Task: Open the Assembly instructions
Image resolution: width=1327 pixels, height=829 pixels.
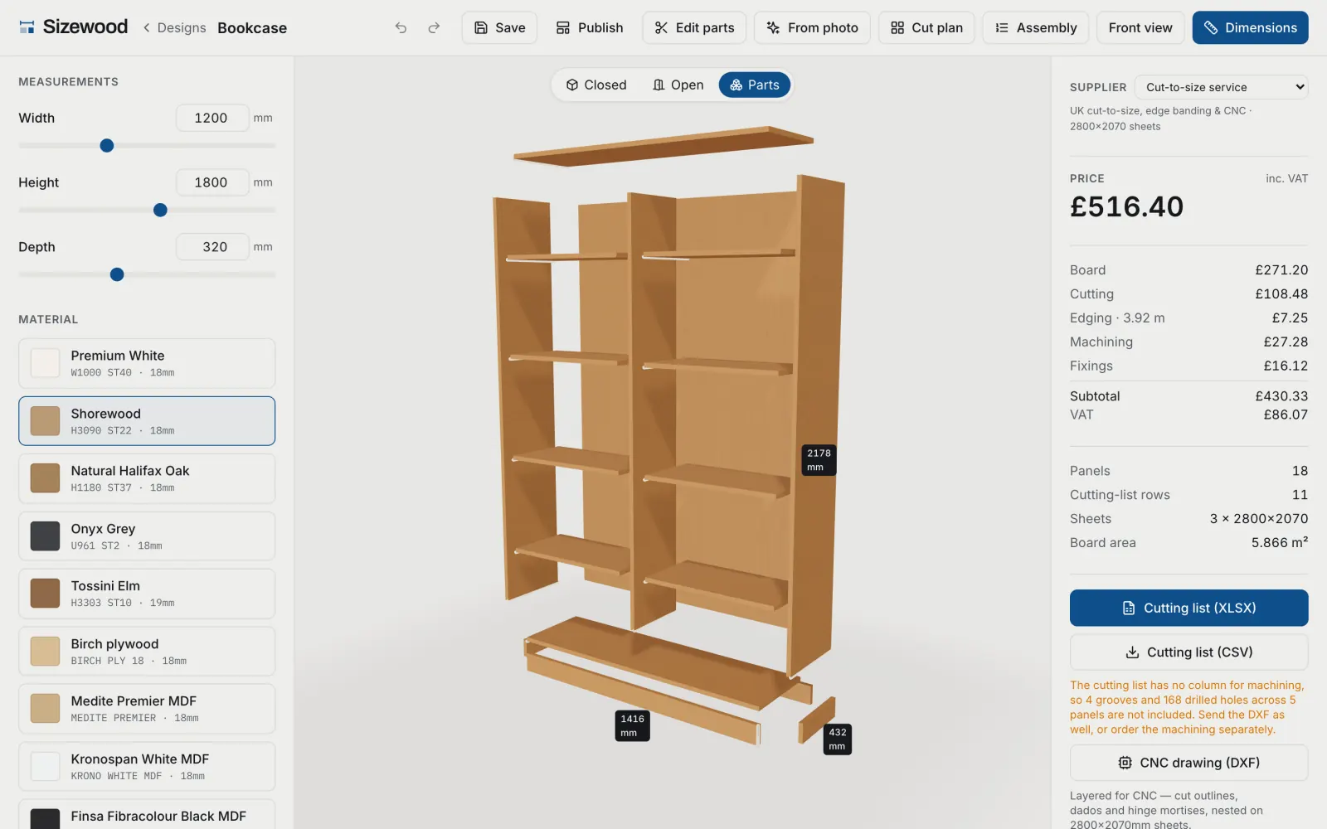Action: pos(1036,27)
